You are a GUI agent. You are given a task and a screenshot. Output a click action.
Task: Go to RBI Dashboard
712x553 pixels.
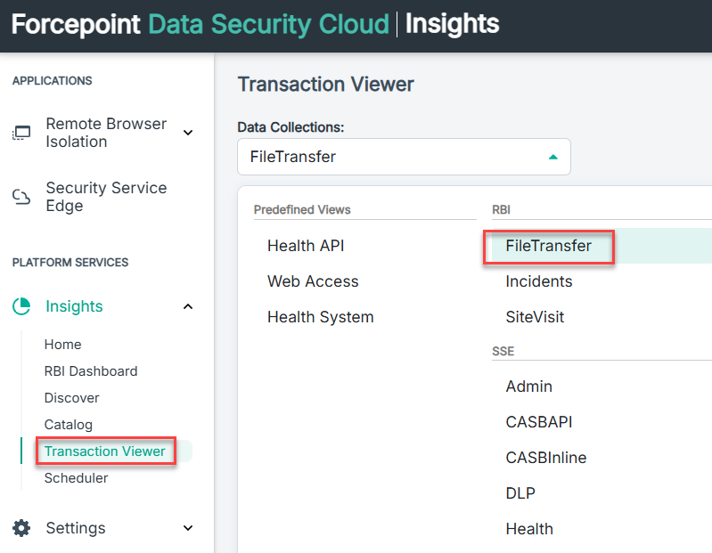(91, 371)
